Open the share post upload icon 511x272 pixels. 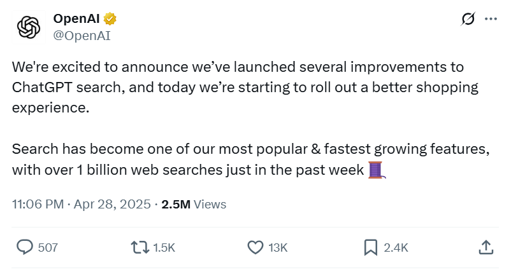[x=485, y=247]
